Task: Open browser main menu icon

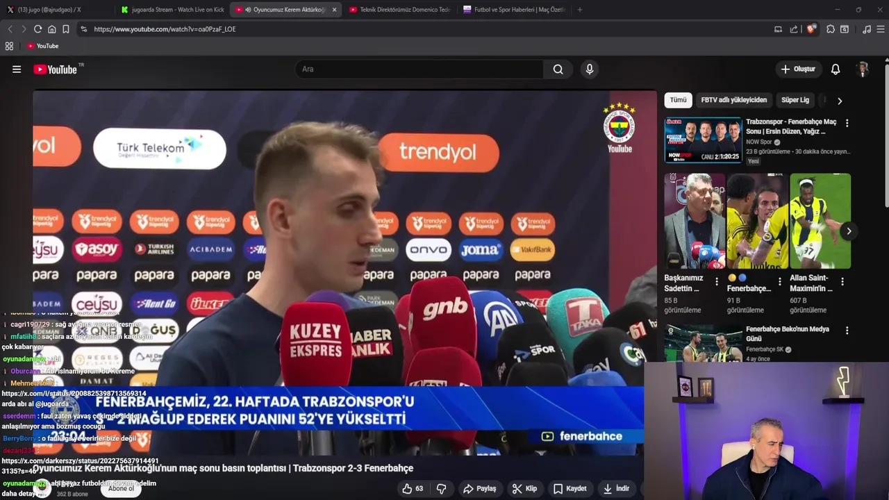Action: coord(881,29)
